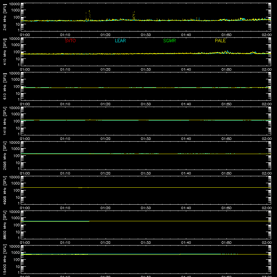Click the 01:00 time label under the 4995 MHz plot

(25, 208)
